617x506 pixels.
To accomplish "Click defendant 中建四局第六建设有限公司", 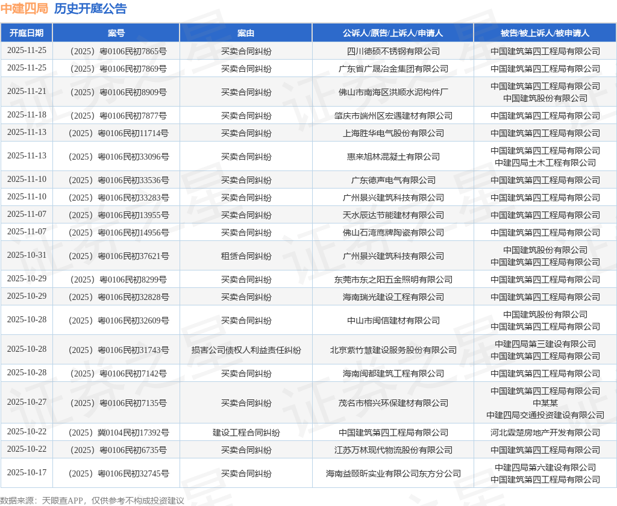I will (545, 467).
